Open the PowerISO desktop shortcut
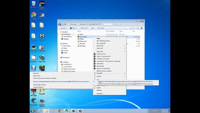This screenshot has width=200, height=113. pos(42,91)
